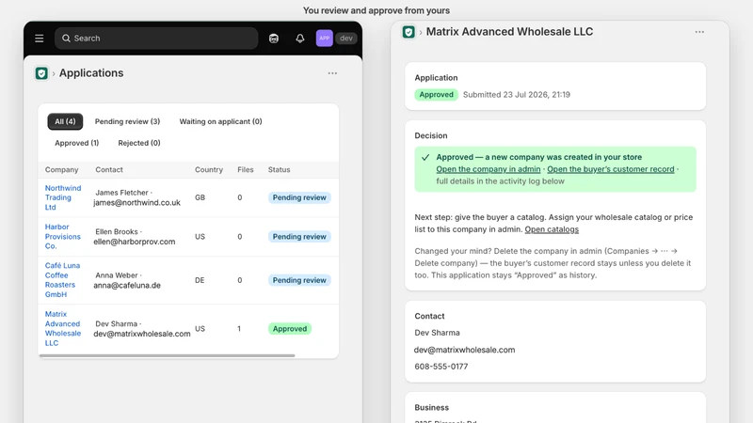Open the sidekick assistant icon in top bar
Image resolution: width=753 pixels, height=423 pixels.
[274, 39]
